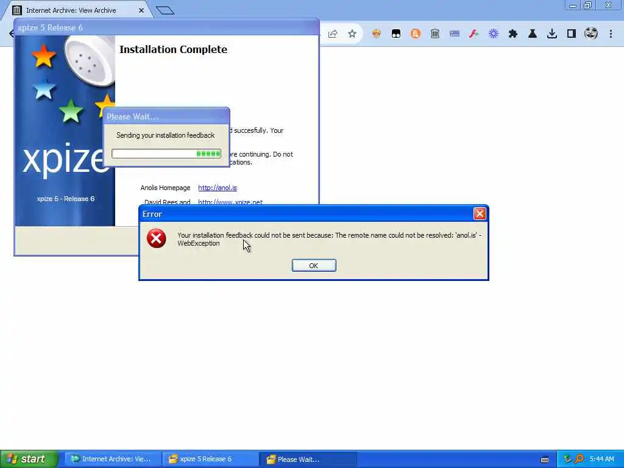Viewport: 624px width, 468px height.
Task: Open a new browser tab
Action: 165,10
